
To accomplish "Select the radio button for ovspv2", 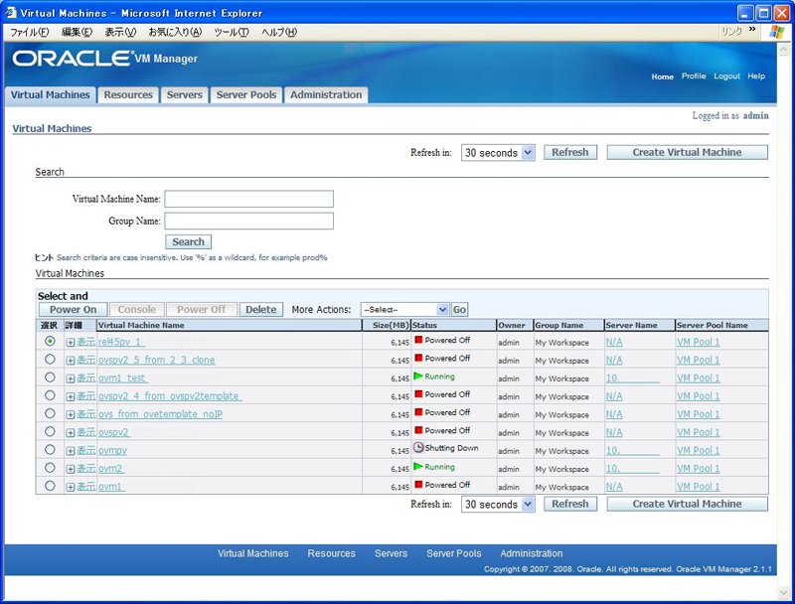I will click(50, 431).
